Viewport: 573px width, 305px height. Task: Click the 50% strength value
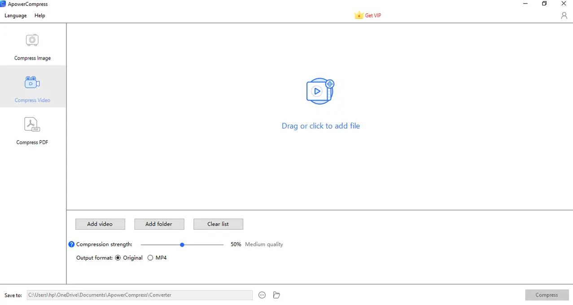(236, 244)
